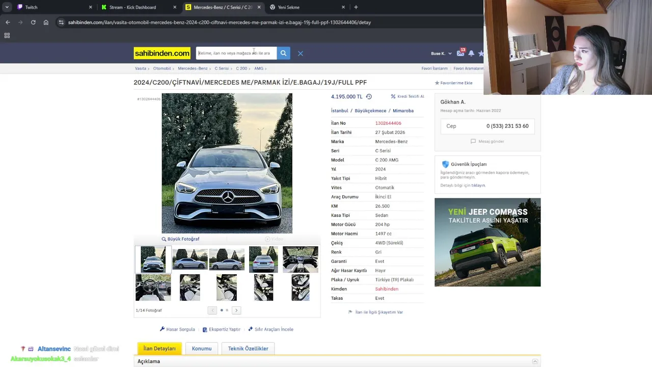Open Favori İlanlarım link
Screen dimensions: 652x367
[434, 68]
